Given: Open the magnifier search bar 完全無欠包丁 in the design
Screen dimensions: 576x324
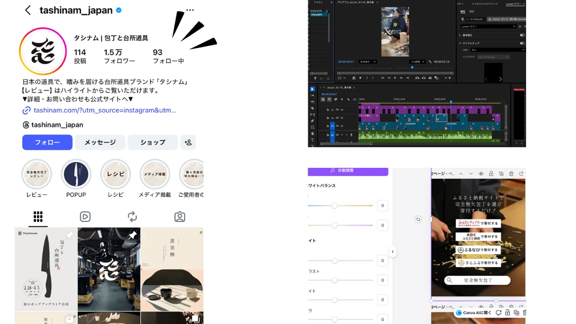Looking at the screenshot, I should 477,280.
